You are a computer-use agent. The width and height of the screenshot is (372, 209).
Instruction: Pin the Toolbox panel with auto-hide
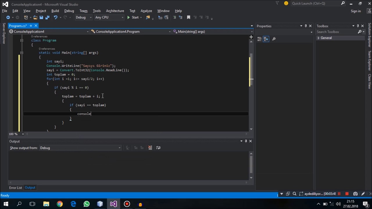click(358, 26)
